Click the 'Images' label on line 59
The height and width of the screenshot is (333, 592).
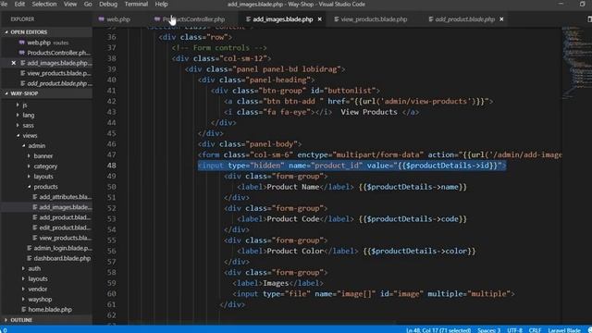click(x=276, y=283)
